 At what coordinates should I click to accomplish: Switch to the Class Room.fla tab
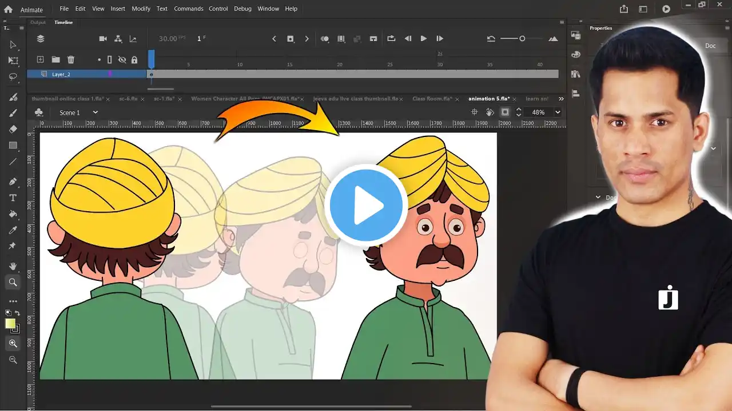coord(432,99)
